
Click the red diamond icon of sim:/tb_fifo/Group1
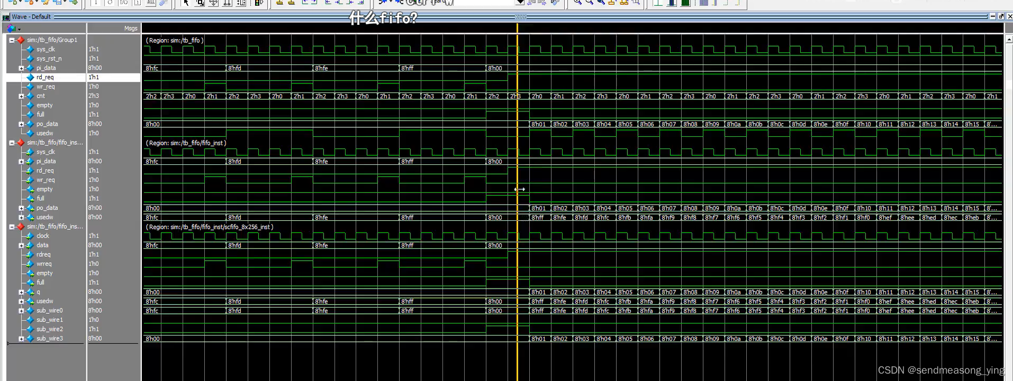point(21,40)
